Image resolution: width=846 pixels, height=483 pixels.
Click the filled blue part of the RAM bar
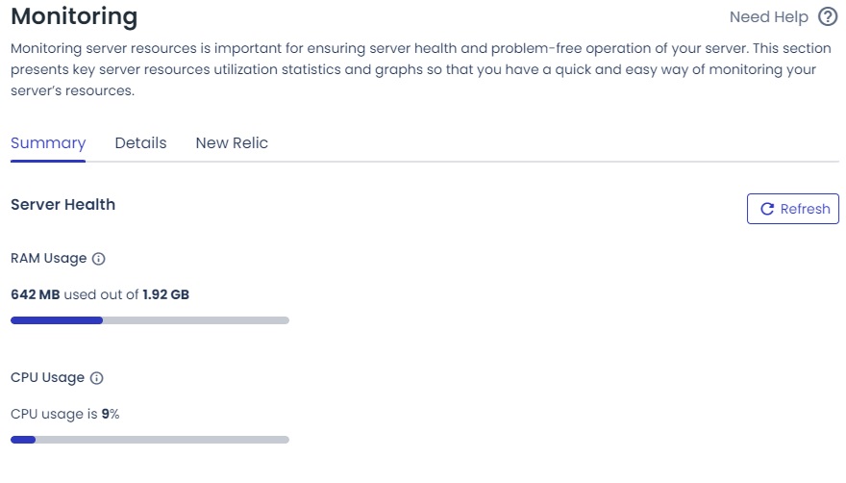[x=57, y=320]
